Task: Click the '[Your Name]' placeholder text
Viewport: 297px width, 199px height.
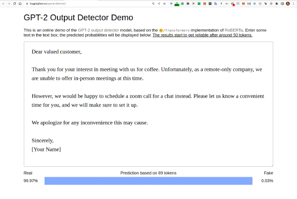Action: 46,149
